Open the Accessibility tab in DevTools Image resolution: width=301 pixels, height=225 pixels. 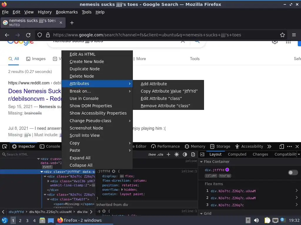[x=249, y=146]
